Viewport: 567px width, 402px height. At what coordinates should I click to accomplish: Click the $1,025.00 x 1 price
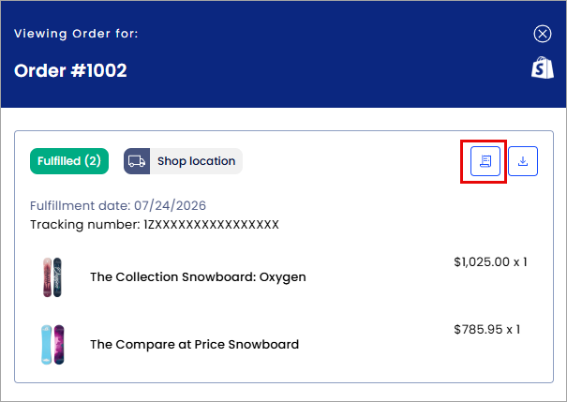490,262
